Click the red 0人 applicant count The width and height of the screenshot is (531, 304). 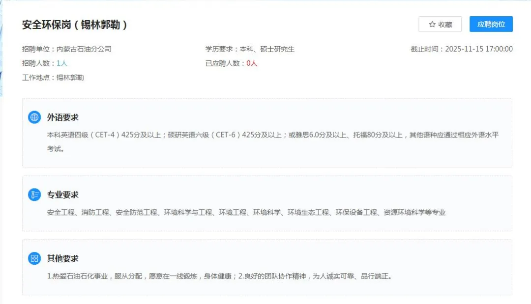(252, 63)
